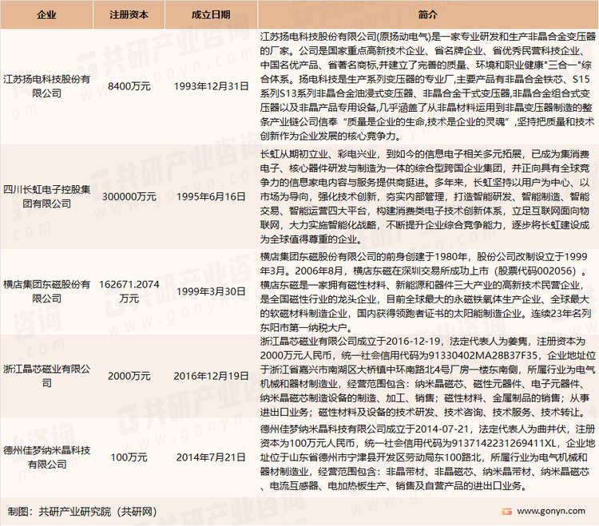This screenshot has height=526, width=599.
Task: Click the 长虹 company description paragraph
Action: (425, 196)
